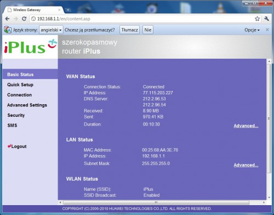Image resolution: width=274 pixels, height=215 pixels.
Task: Click WAN IP address 77.115.203.227
Action: [x=158, y=93]
